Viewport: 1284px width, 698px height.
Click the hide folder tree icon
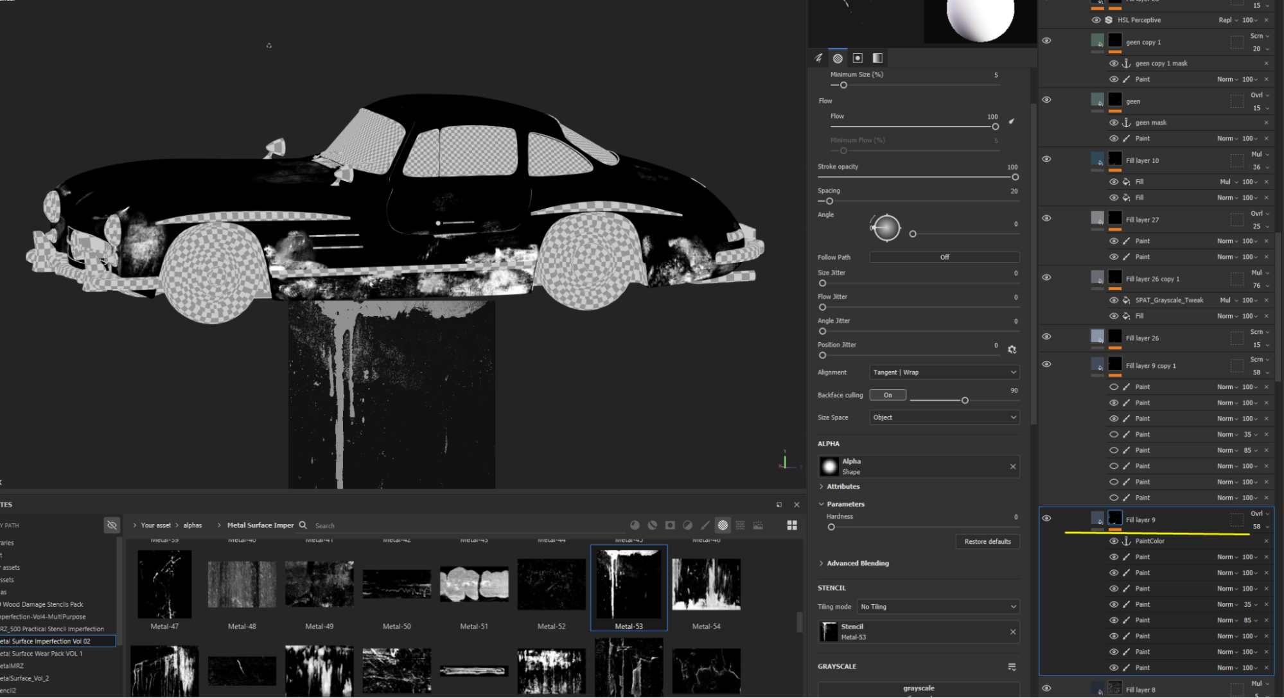[x=112, y=525]
